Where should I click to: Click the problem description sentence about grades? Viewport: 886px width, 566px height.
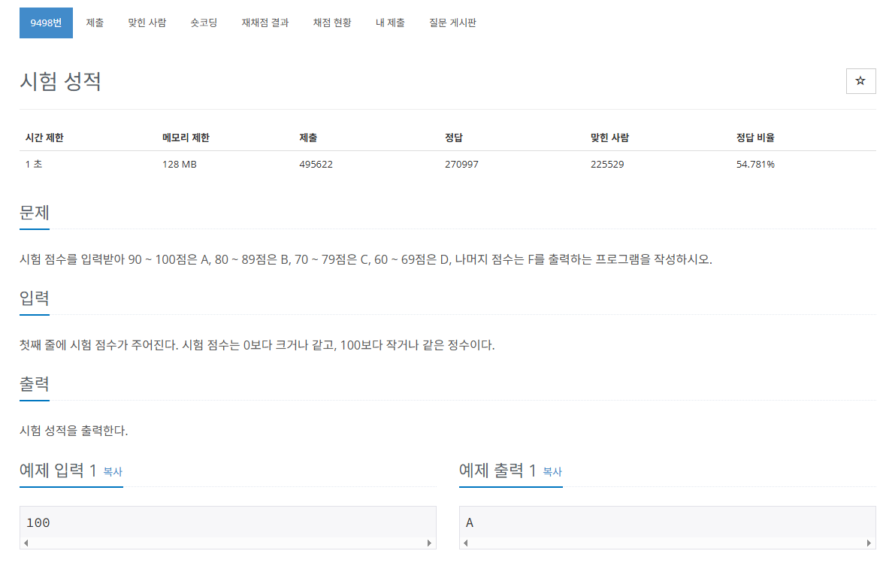(366, 259)
